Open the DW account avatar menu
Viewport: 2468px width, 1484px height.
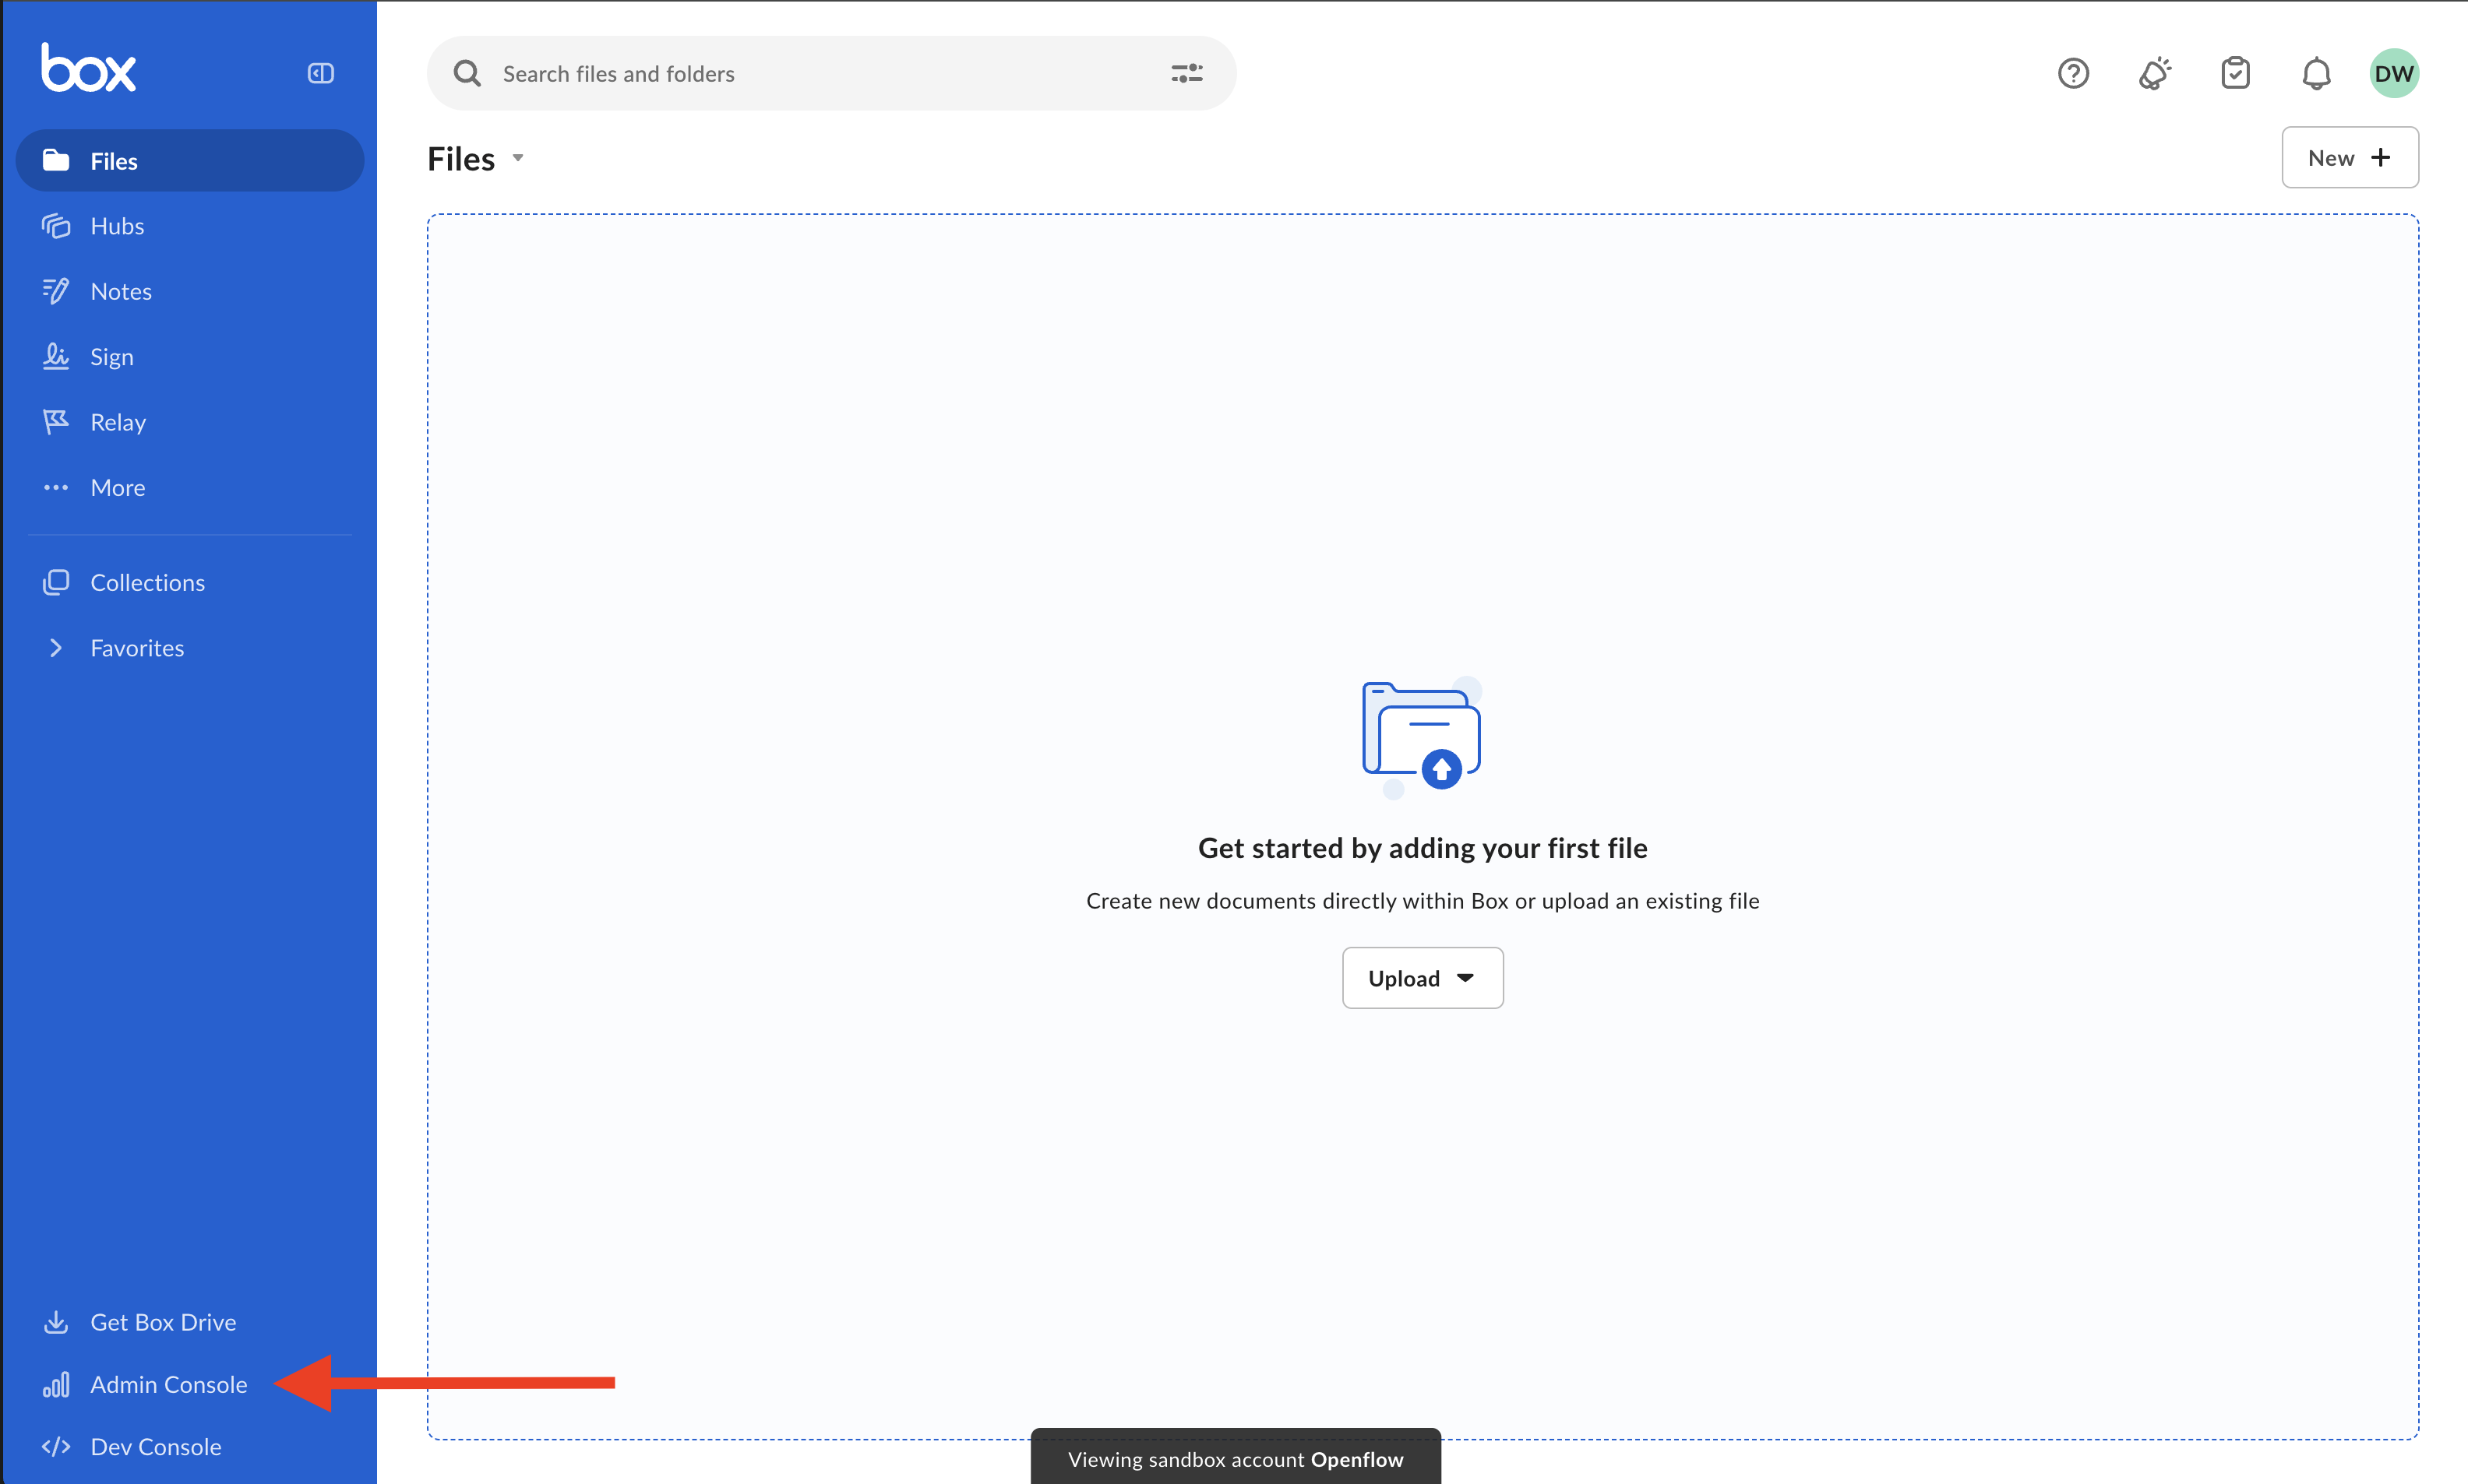pos(2393,73)
